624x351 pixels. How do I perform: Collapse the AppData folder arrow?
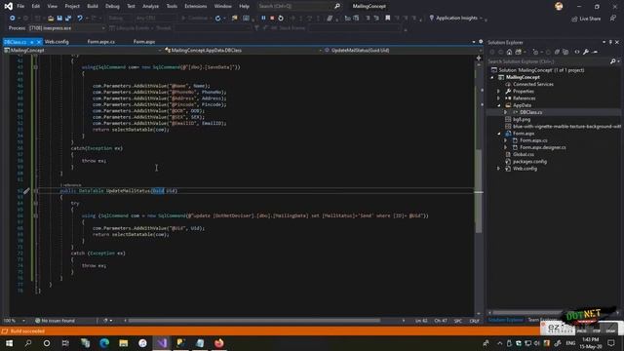point(499,105)
